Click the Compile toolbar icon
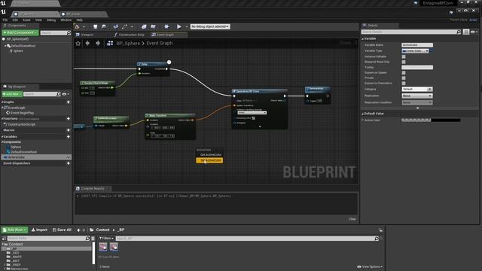 point(77,27)
